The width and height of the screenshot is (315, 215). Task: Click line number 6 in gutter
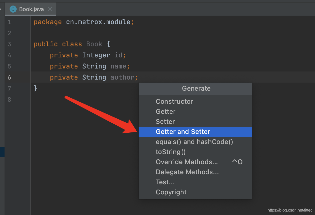9,77
